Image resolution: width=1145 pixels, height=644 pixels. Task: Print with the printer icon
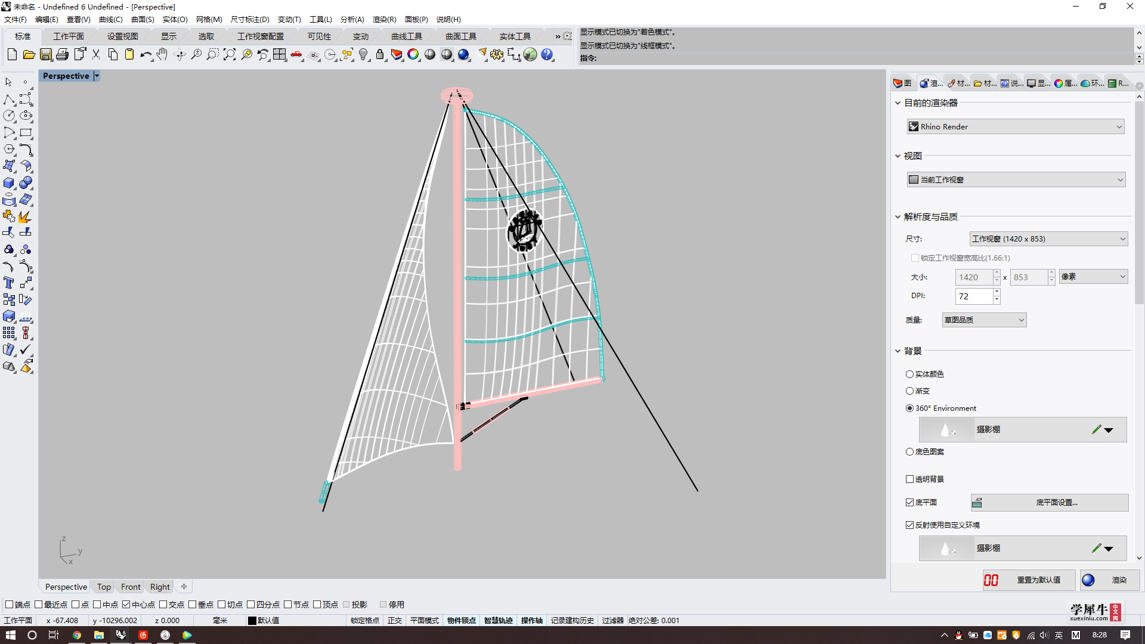tap(62, 55)
